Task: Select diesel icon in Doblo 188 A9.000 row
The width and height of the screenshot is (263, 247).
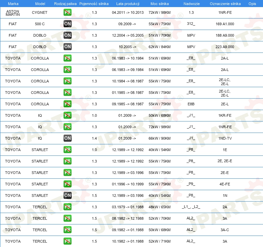Action: pyautogui.click(x=68, y=35)
